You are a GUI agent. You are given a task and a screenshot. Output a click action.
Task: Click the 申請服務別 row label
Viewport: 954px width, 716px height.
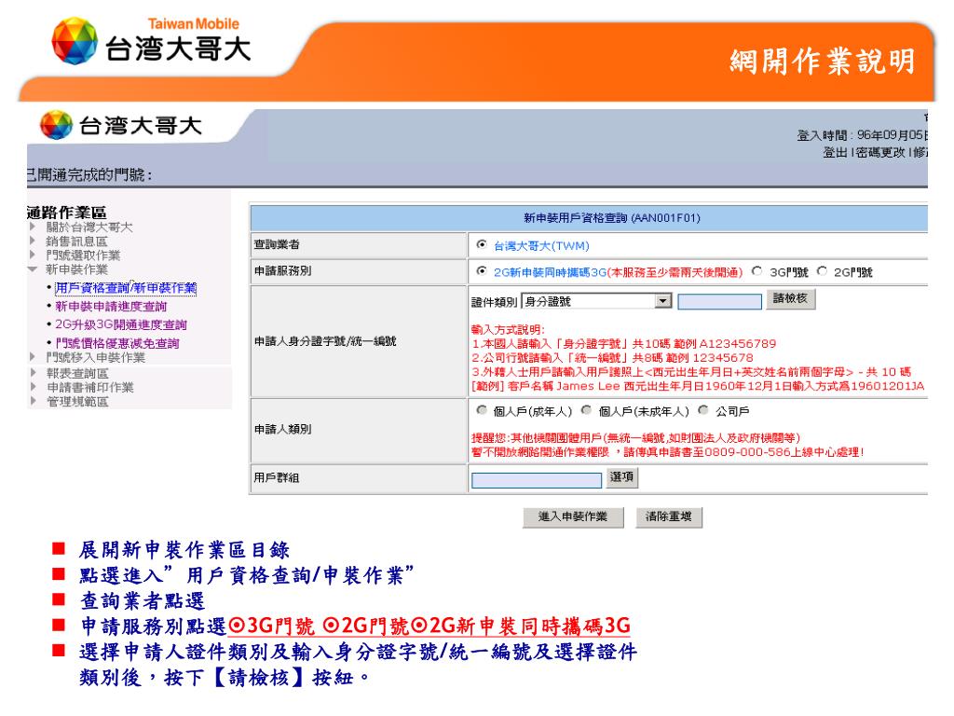282,271
